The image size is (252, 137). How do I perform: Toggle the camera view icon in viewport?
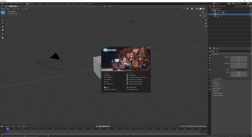pos(206,26)
